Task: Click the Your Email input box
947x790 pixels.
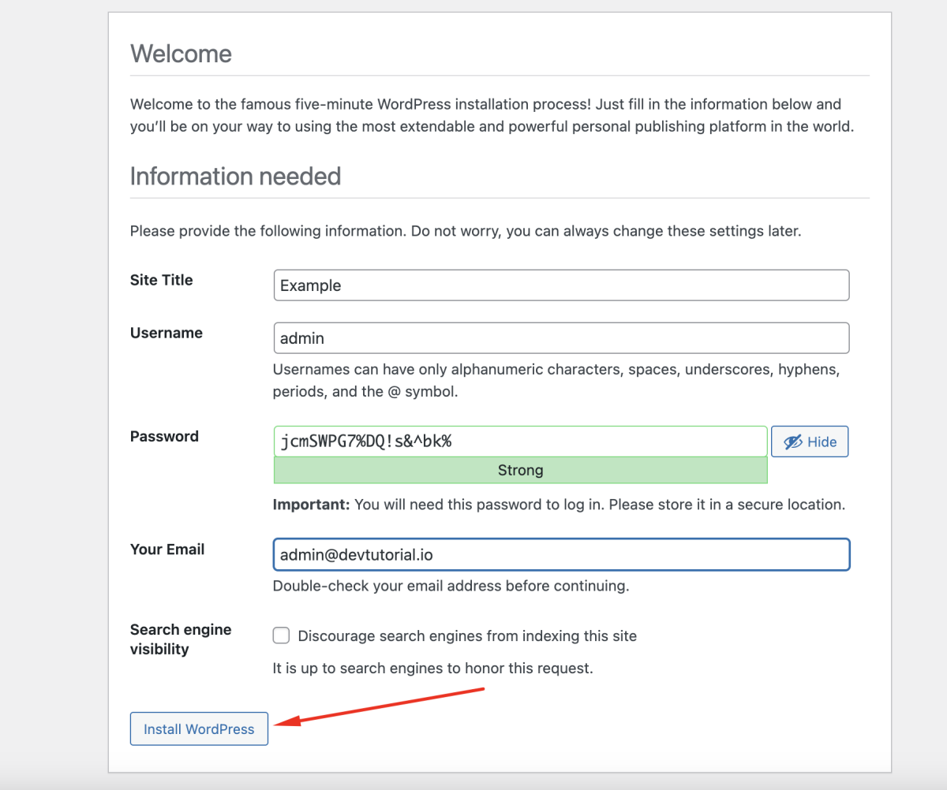Action: 561,554
